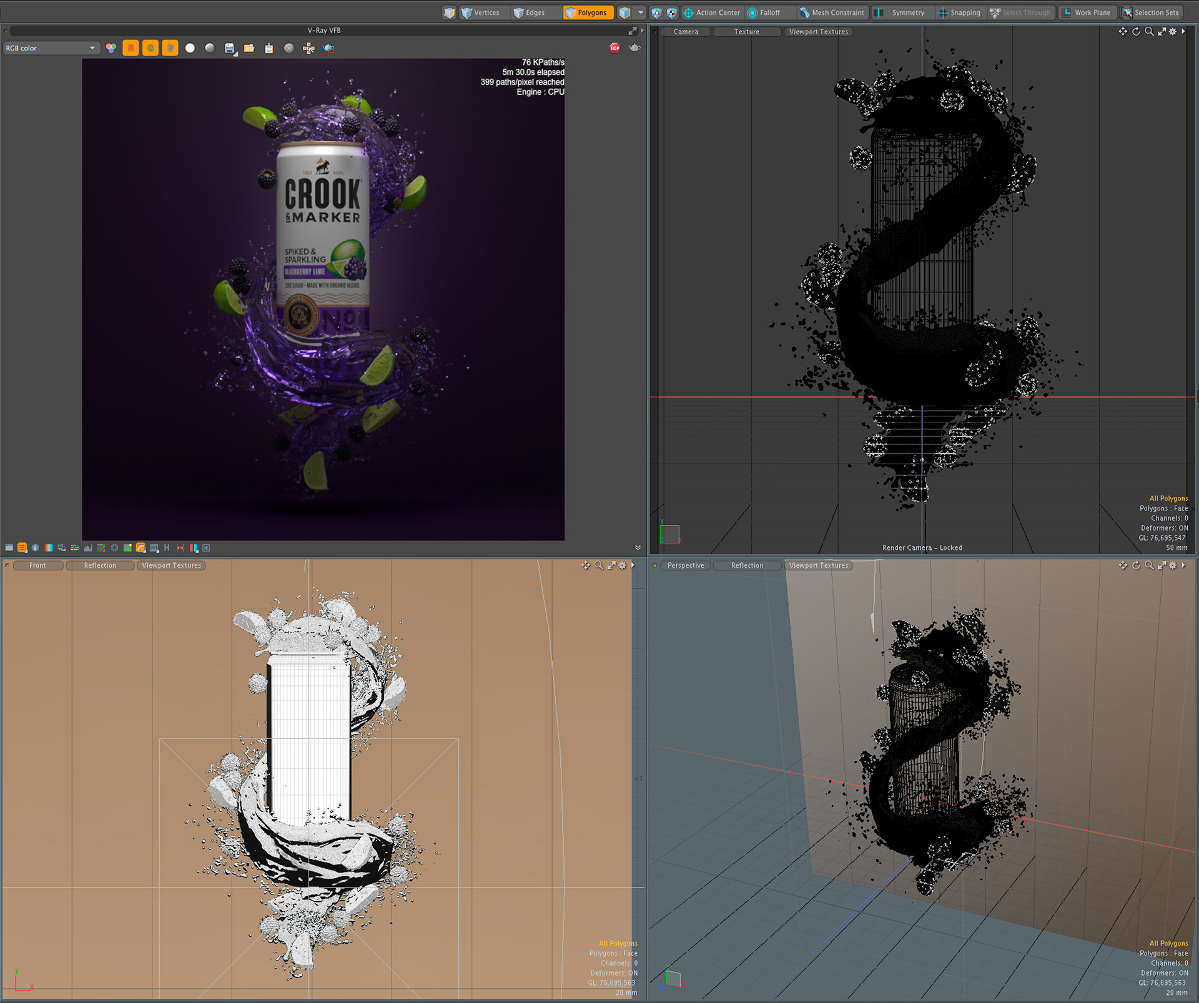Image resolution: width=1199 pixels, height=1003 pixels.
Task: Click the background image landscape icon in VFB
Action: [127, 548]
